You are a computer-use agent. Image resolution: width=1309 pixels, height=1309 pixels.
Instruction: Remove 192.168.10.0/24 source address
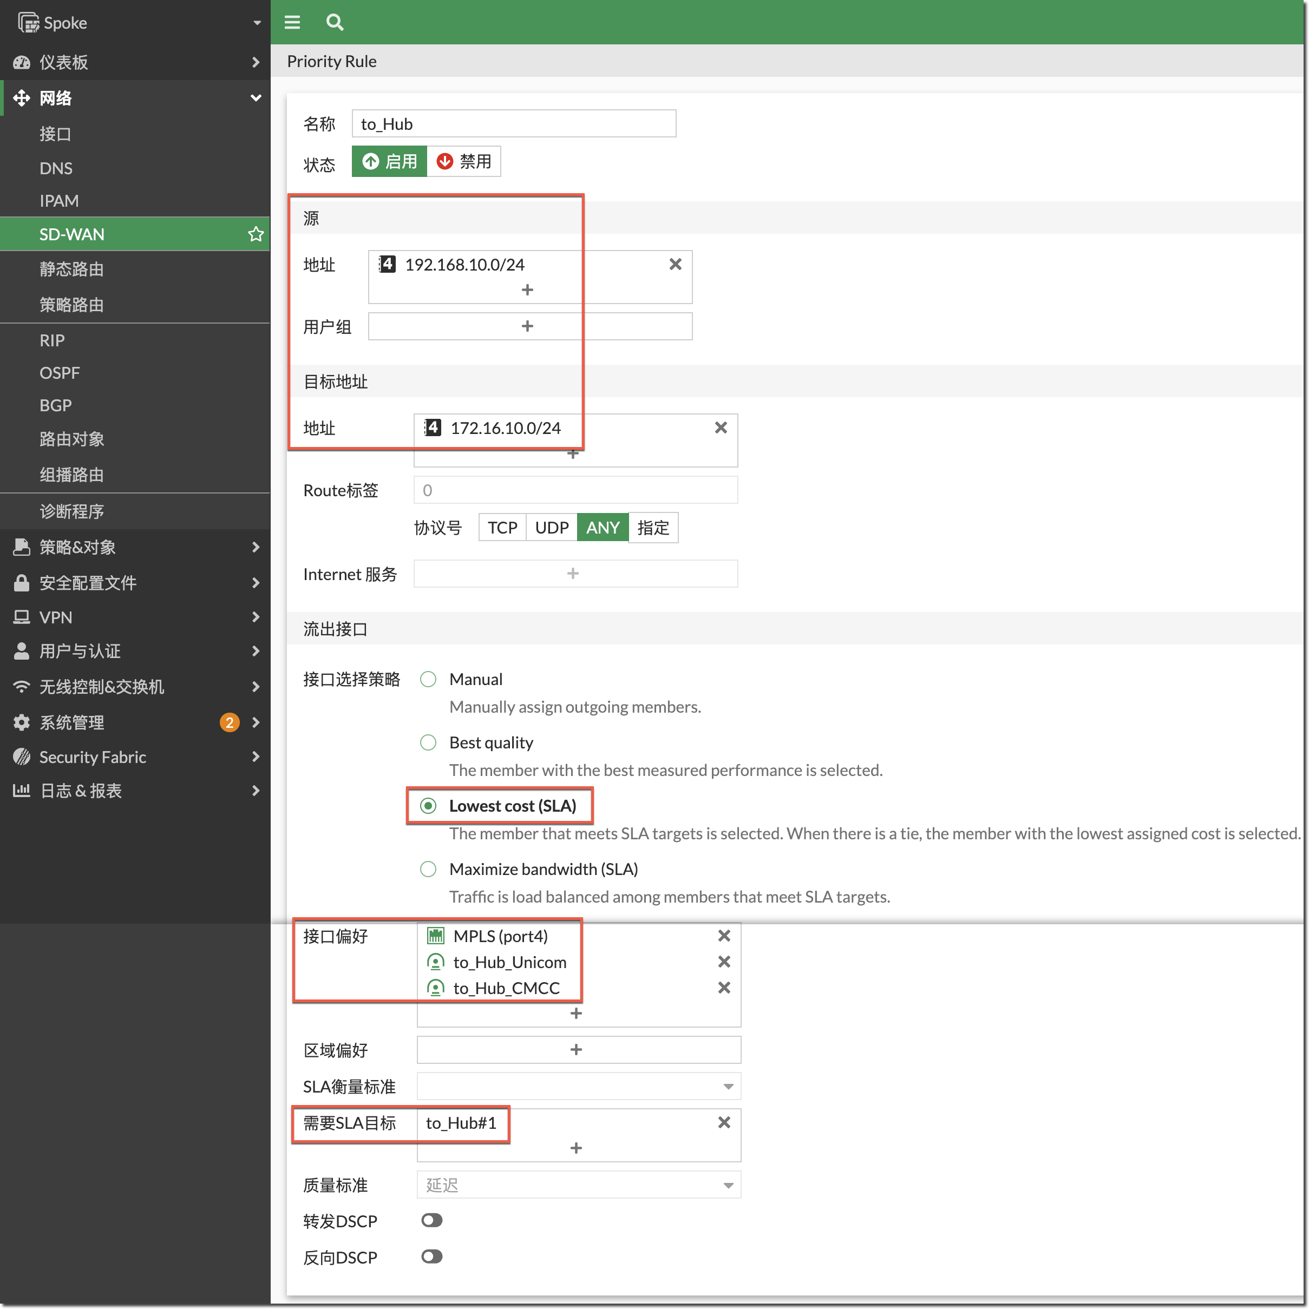click(x=675, y=264)
